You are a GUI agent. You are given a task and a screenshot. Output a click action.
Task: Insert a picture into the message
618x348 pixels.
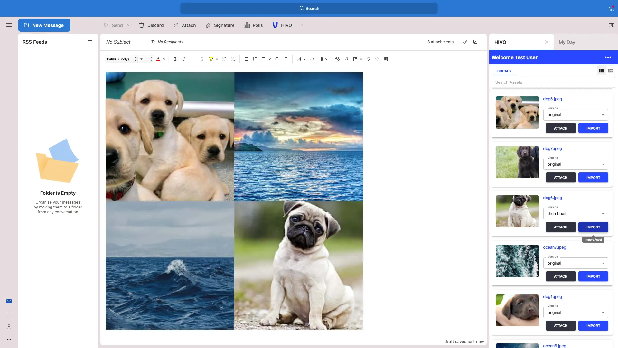[x=299, y=59]
